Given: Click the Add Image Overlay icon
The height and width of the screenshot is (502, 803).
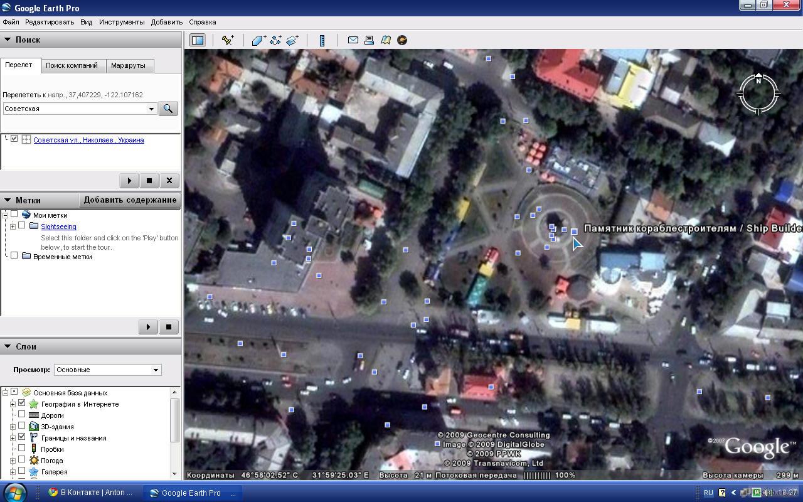Looking at the screenshot, I should tap(292, 40).
